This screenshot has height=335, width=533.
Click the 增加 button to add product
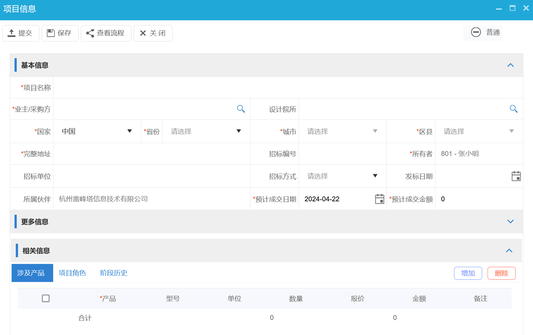coord(468,273)
